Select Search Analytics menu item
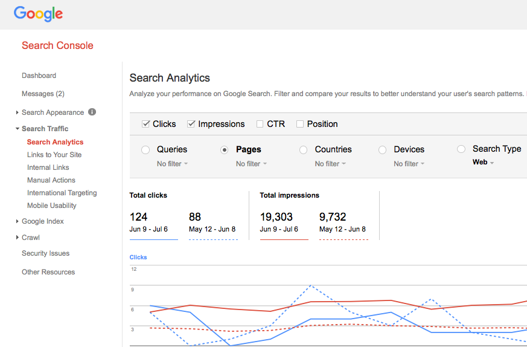527x347 pixels. coord(55,142)
